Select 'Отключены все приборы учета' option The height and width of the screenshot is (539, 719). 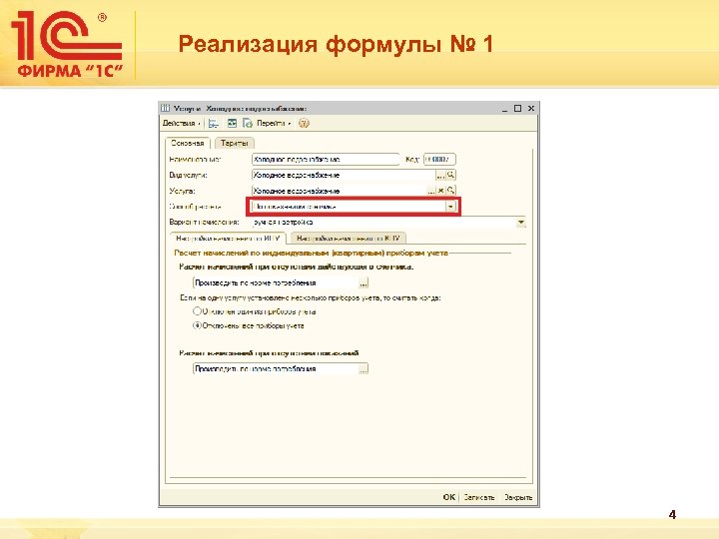(x=249, y=325)
